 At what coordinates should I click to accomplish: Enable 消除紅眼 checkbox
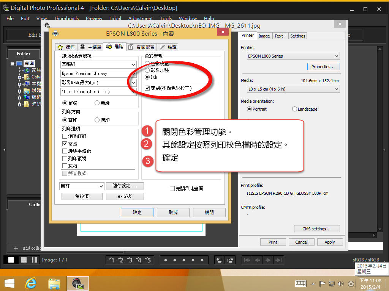[x=65, y=136]
